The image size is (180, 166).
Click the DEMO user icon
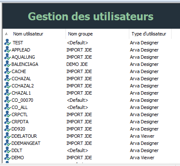point(8,157)
